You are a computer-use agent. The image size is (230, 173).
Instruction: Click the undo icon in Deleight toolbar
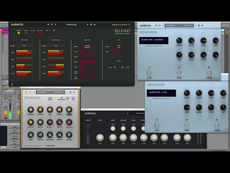pyautogui.click(x=52, y=25)
